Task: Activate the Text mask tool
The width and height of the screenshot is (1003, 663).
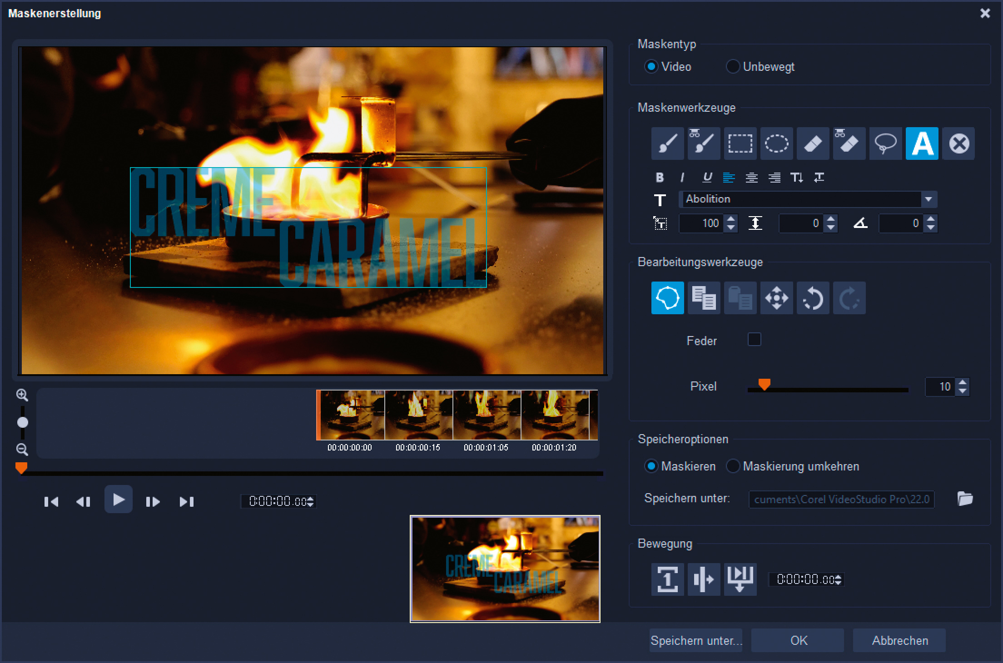Action: pyautogui.click(x=922, y=144)
